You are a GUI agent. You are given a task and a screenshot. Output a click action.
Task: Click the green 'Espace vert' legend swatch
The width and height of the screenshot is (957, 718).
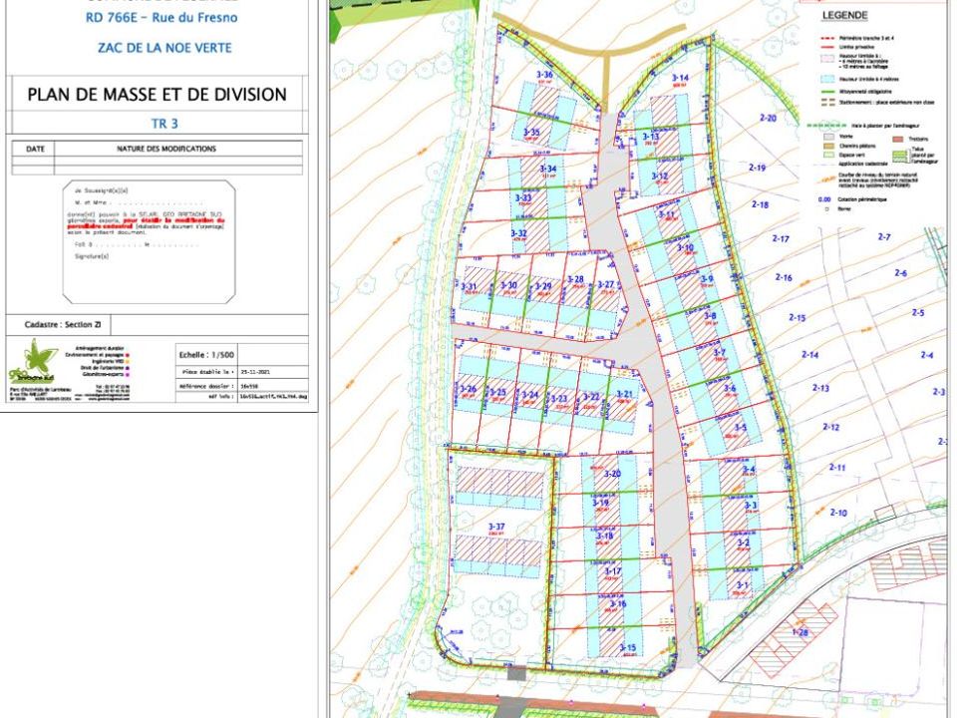coord(828,156)
